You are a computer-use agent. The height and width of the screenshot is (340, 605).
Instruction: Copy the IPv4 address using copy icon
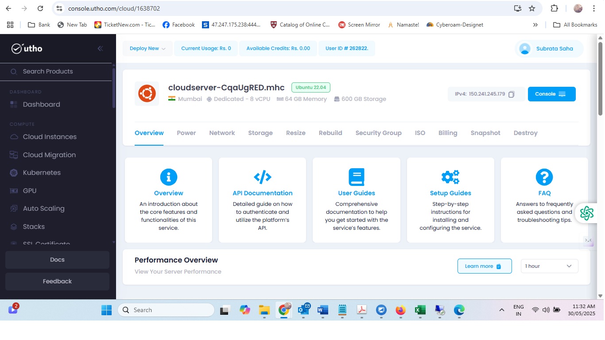tap(512, 94)
